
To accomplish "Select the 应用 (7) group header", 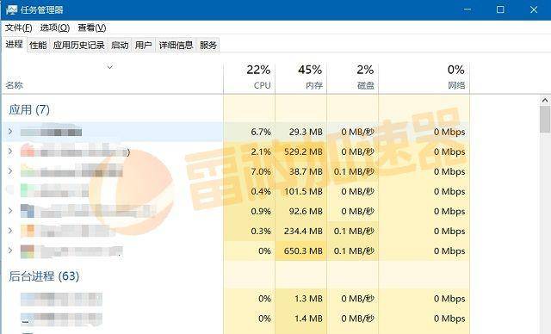I will (x=29, y=109).
